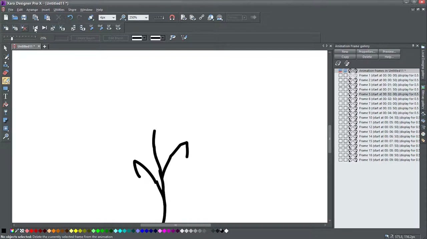
Task: Select the Zoom tool
Action: 6,136
